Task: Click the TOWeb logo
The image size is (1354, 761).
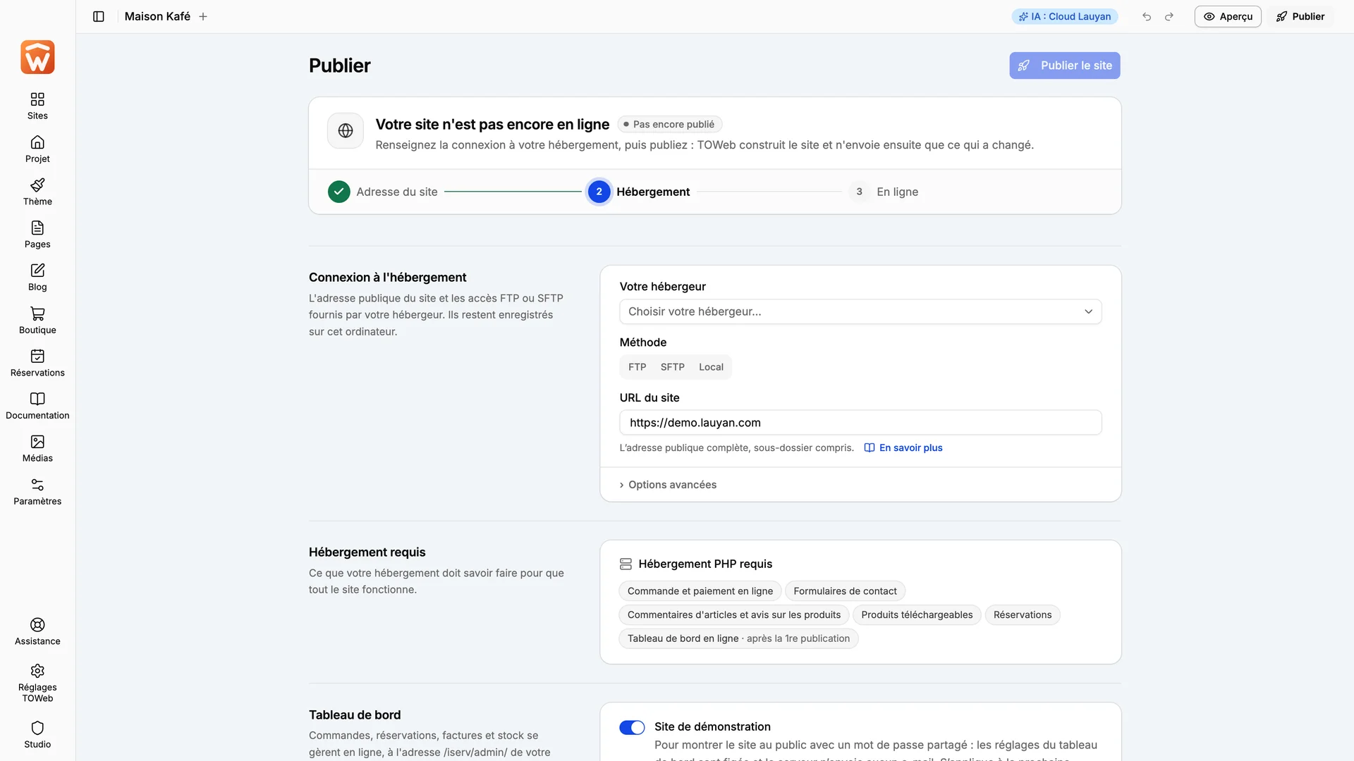Action: (37, 57)
